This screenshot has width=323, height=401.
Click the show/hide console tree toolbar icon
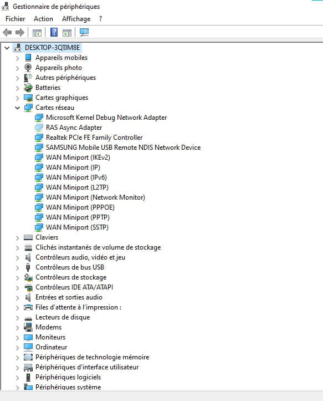(x=37, y=33)
